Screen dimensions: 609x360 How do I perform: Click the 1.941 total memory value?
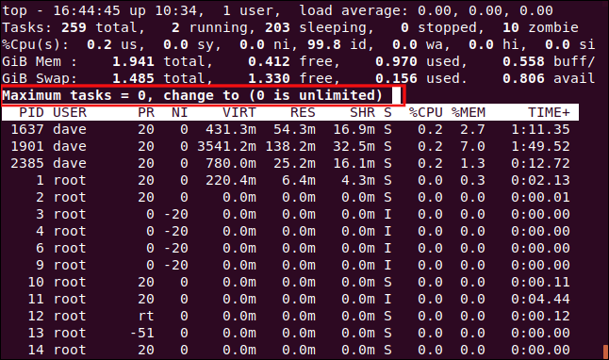pyautogui.click(x=133, y=61)
